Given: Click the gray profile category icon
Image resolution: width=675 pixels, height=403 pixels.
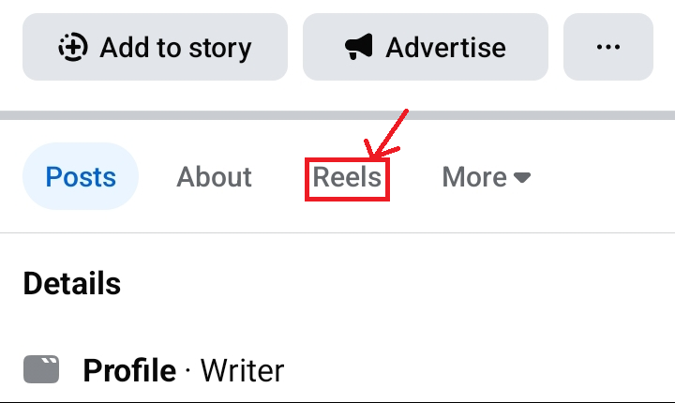Looking at the screenshot, I should tap(41, 370).
